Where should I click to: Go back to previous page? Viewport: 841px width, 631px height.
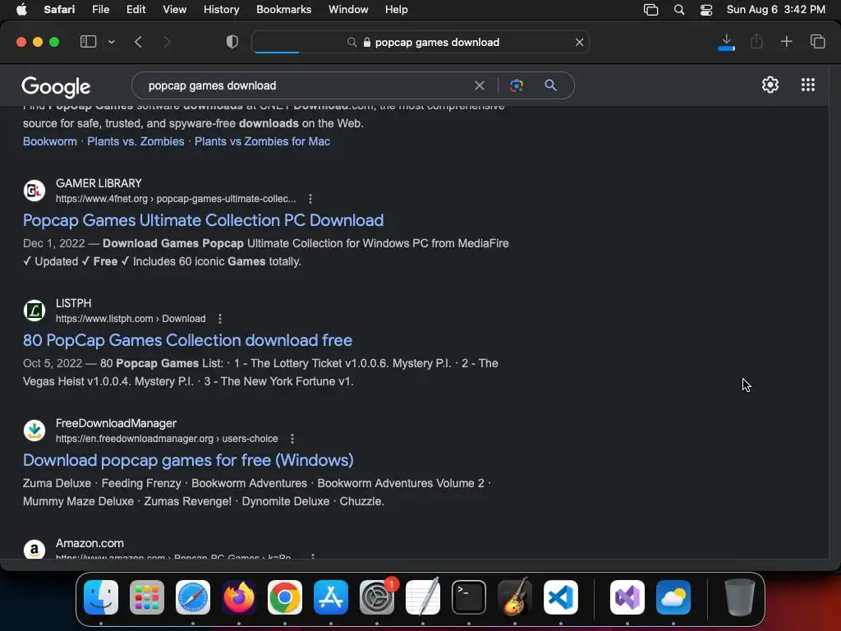coord(138,42)
